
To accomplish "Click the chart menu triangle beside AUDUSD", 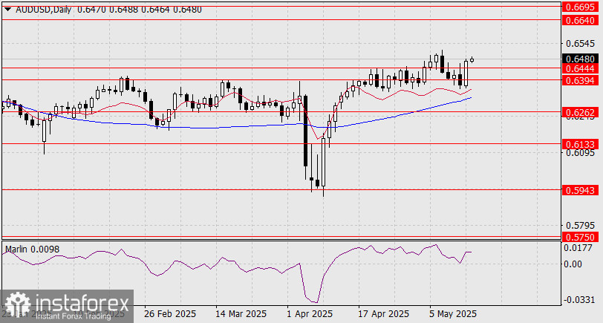I will 8,10.
